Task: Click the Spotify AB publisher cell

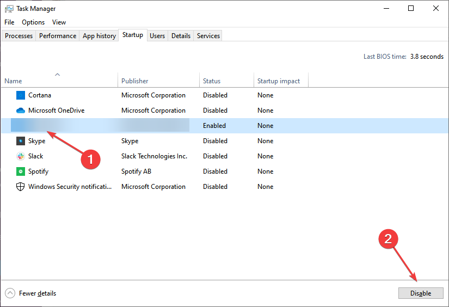Action: 136,171
